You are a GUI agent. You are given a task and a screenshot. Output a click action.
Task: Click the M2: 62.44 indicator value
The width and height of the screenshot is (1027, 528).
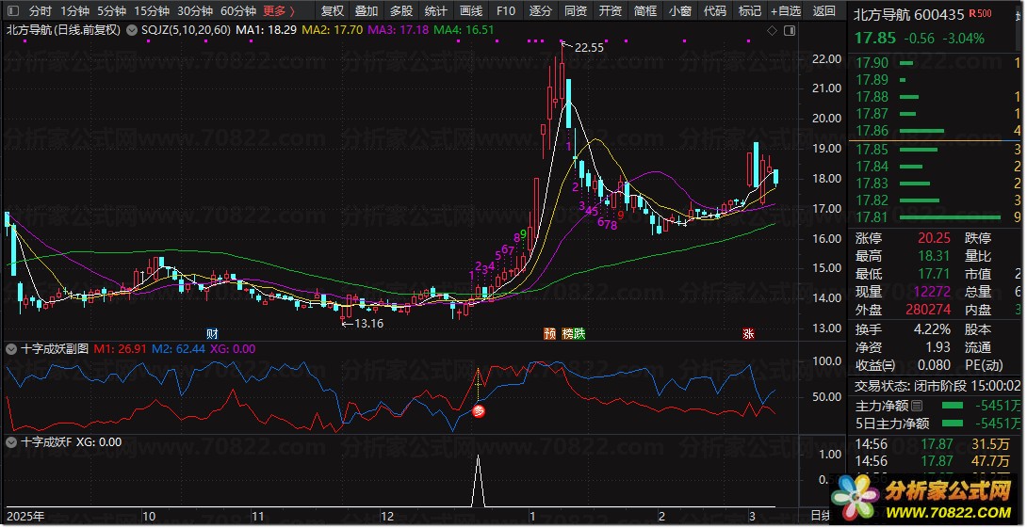point(178,349)
